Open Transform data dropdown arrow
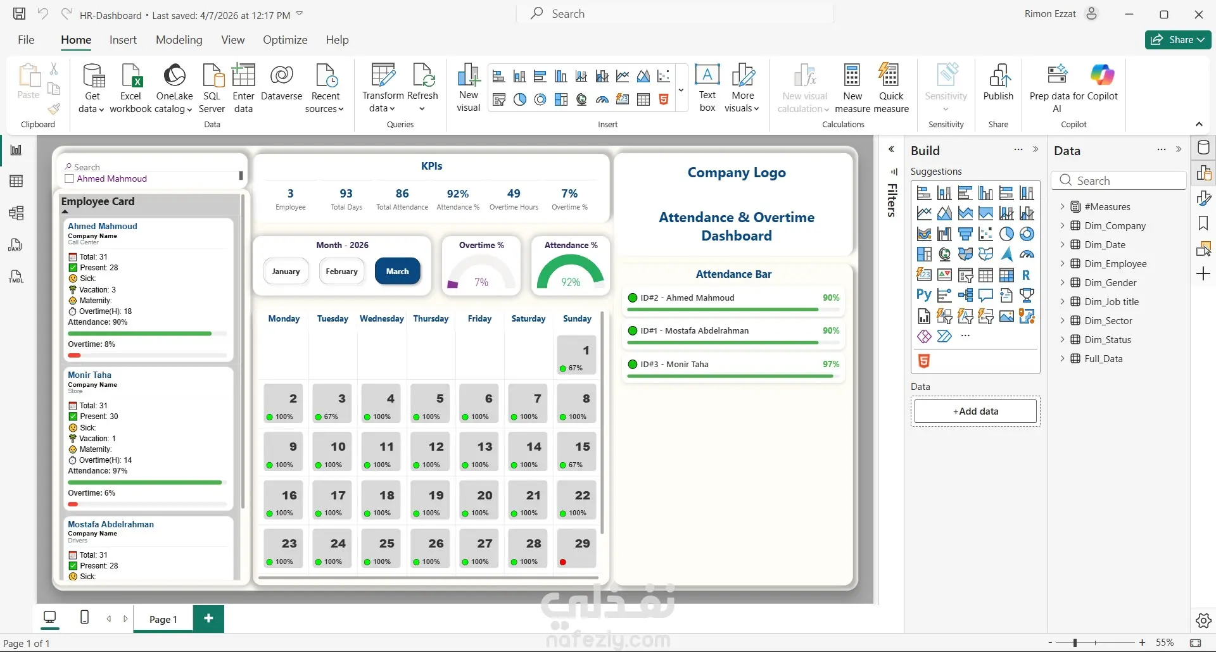Image resolution: width=1216 pixels, height=652 pixels. (x=392, y=109)
